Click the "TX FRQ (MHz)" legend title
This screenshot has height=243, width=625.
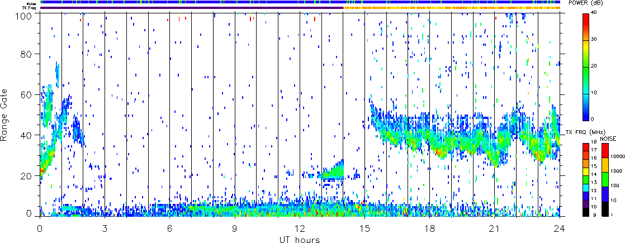586,132
